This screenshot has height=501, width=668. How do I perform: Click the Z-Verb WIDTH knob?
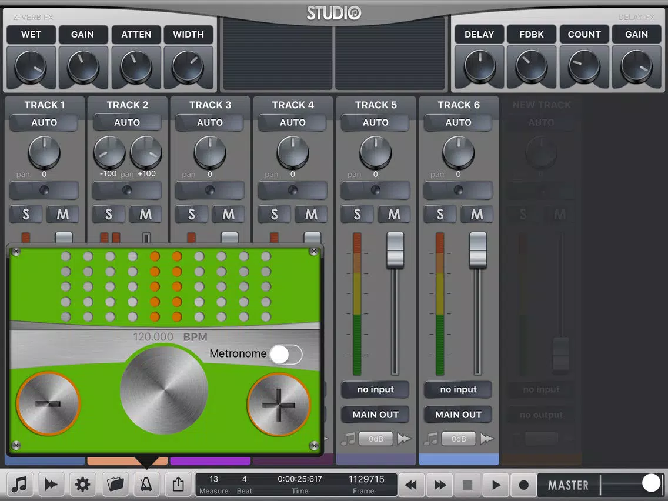coord(188,68)
